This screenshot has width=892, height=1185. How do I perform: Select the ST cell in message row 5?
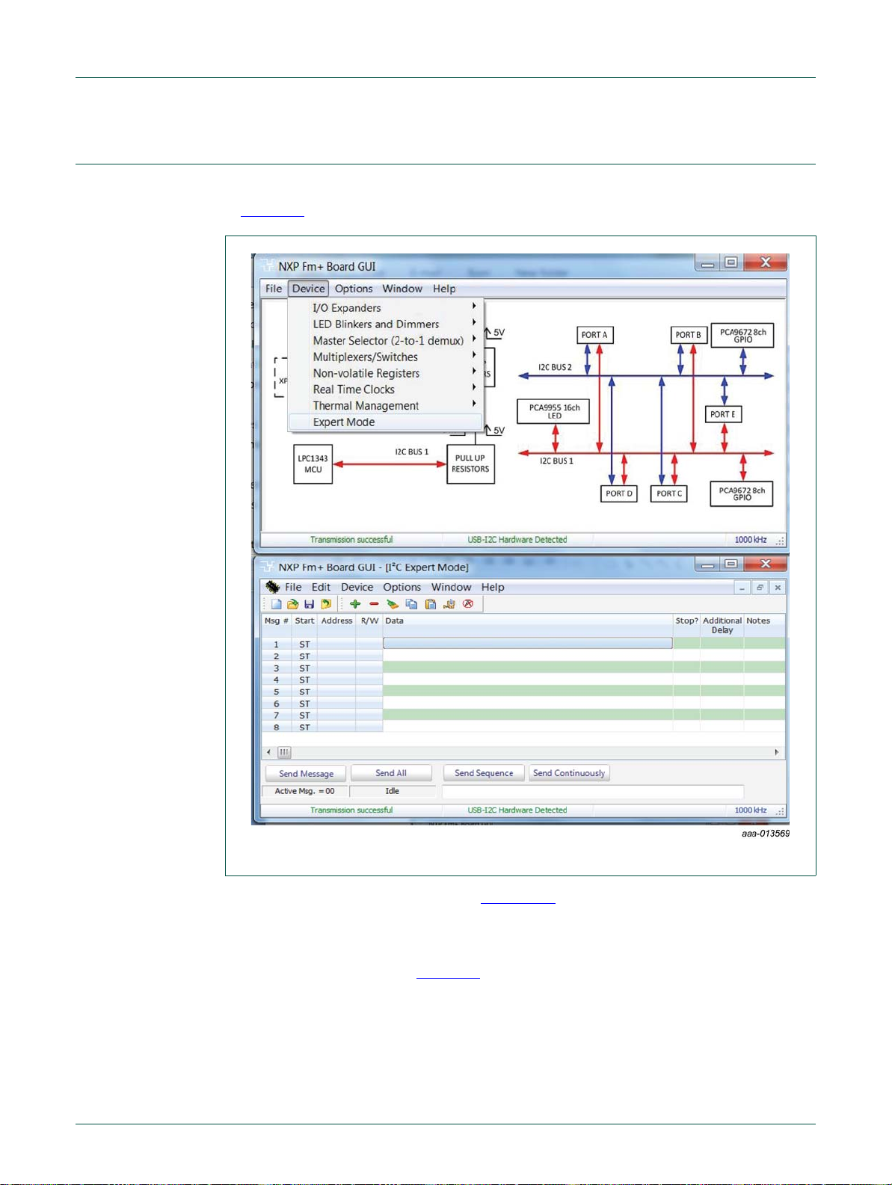pyautogui.click(x=304, y=692)
